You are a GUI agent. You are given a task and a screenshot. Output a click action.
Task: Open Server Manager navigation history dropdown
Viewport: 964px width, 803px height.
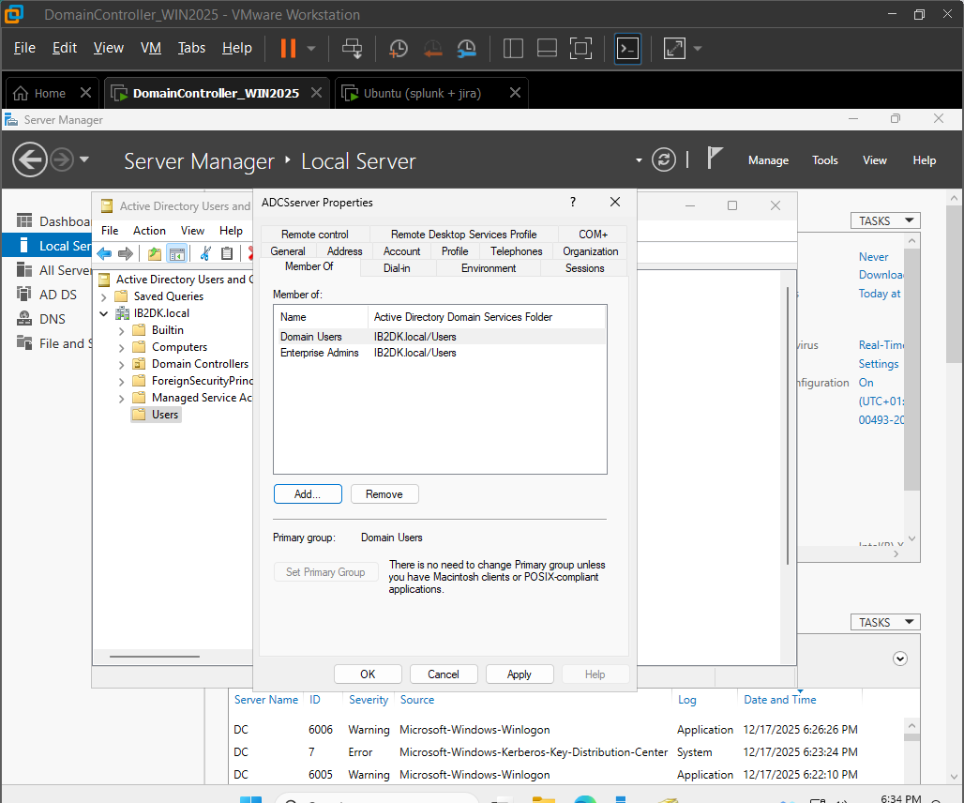84,159
